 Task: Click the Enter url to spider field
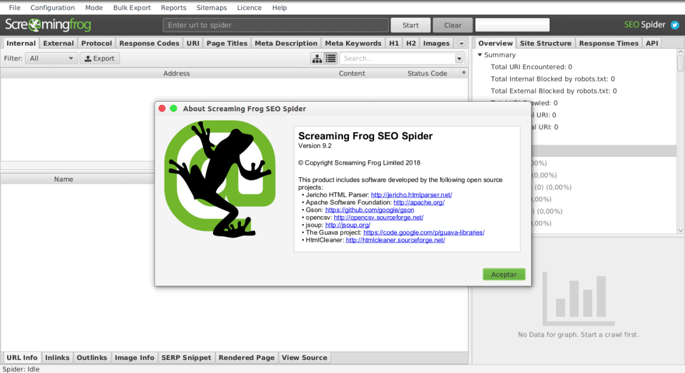276,25
